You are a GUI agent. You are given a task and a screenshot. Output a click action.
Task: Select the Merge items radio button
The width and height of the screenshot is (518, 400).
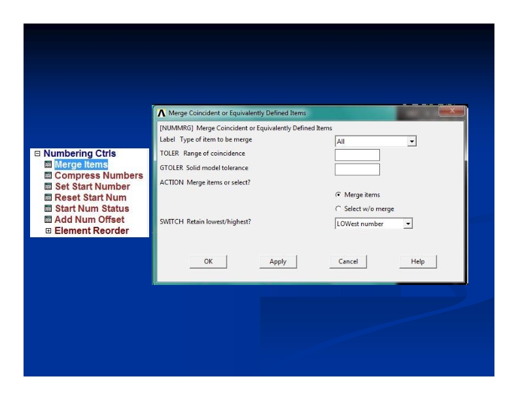click(338, 195)
